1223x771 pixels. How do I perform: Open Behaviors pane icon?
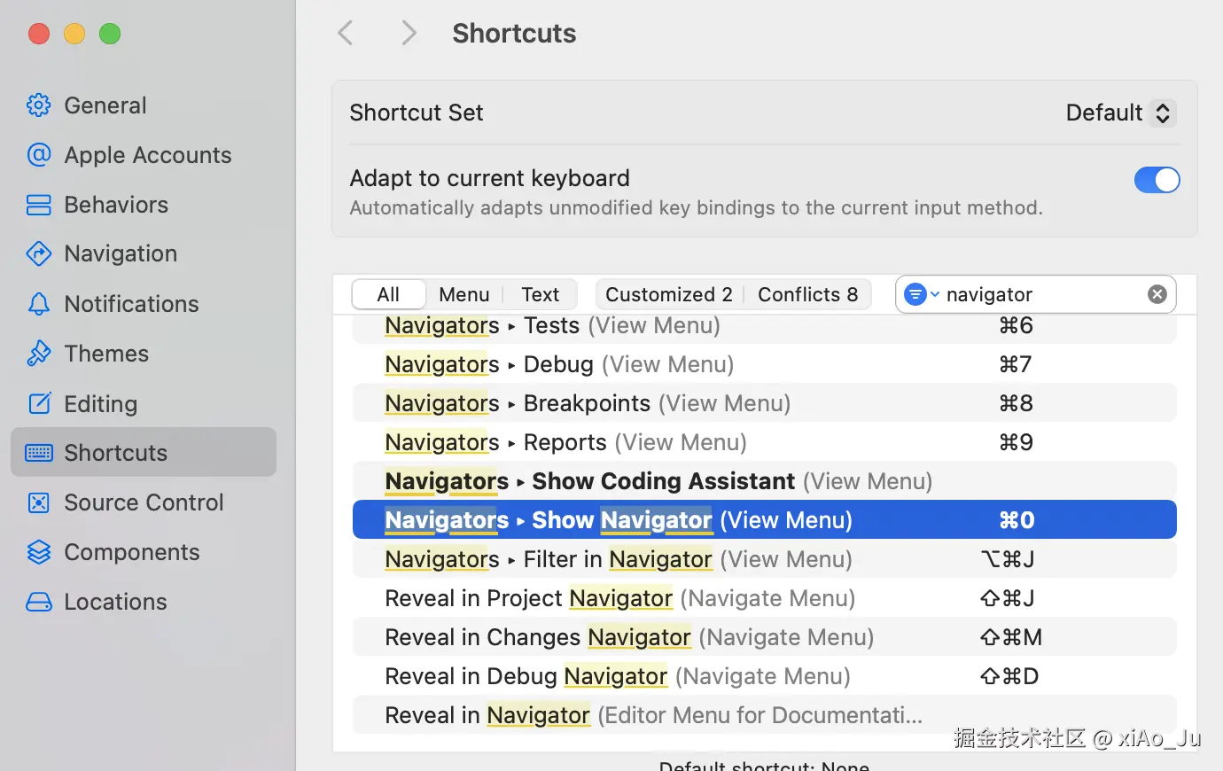tap(39, 205)
